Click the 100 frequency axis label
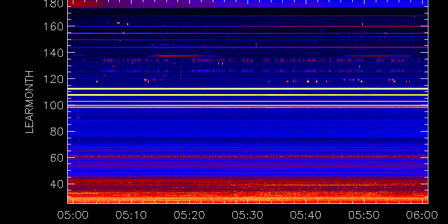This screenshot has width=448, height=224. coord(53,105)
